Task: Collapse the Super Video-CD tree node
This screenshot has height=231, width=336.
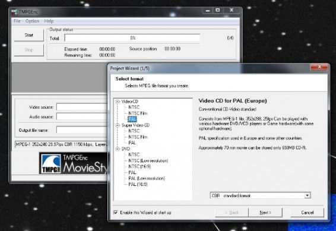Action: click(118, 125)
